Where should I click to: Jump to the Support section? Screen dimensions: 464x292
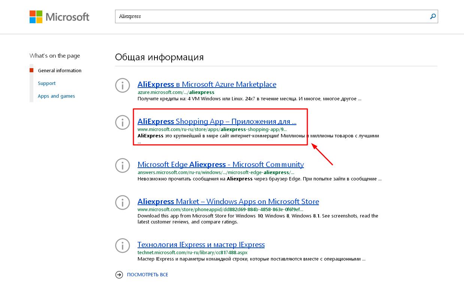pyautogui.click(x=46, y=83)
